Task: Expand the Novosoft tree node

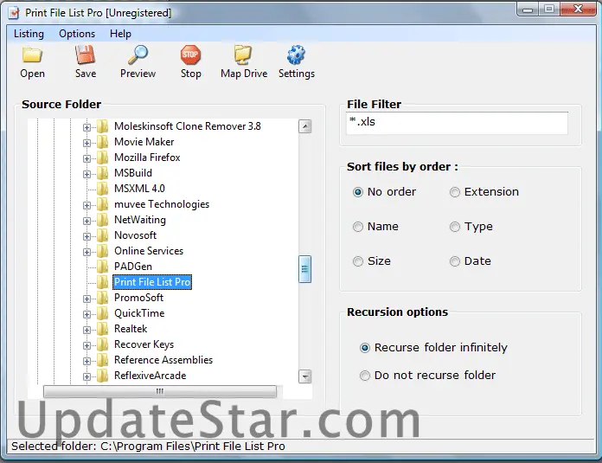Action: 86,236
